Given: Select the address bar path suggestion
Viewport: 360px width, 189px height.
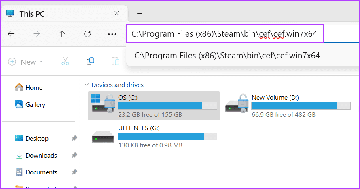Looking at the screenshot, I should click(x=227, y=56).
